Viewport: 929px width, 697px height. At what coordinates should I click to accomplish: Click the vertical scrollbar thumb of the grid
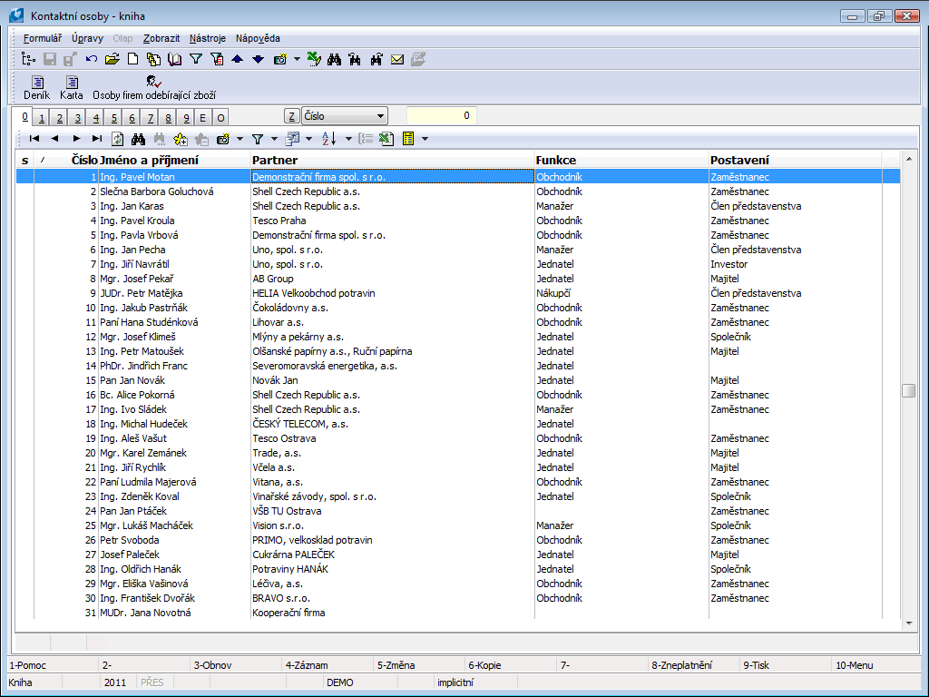click(908, 390)
